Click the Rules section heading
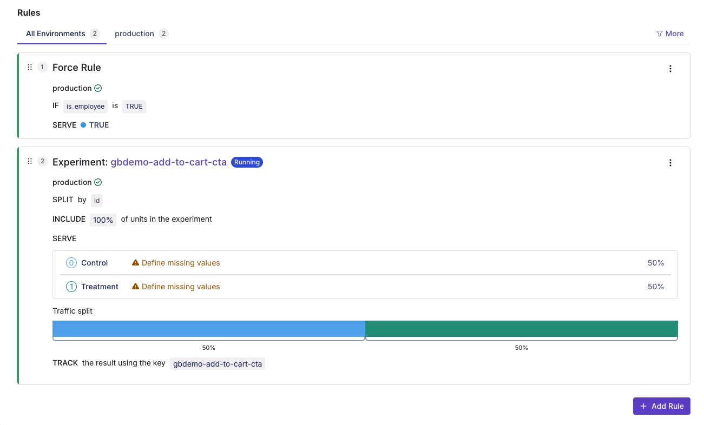This screenshot has height=425, width=704. point(29,12)
